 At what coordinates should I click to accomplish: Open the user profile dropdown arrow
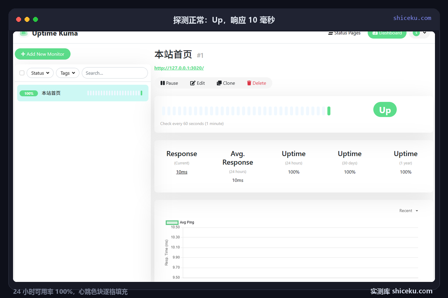point(425,33)
